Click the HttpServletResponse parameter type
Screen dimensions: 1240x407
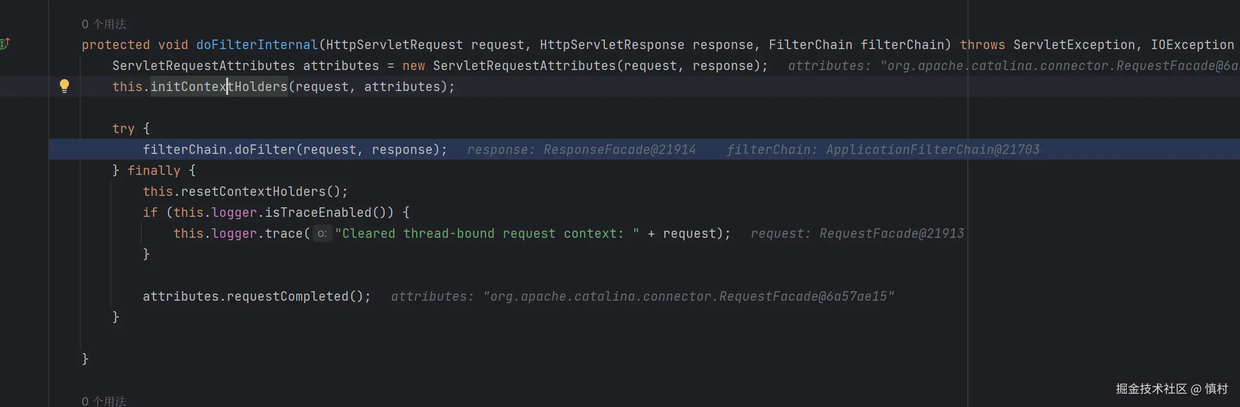611,45
